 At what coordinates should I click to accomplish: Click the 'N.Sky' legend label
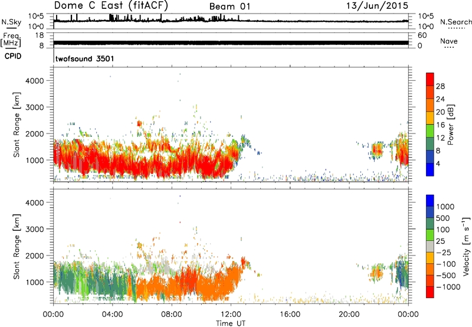(11, 22)
